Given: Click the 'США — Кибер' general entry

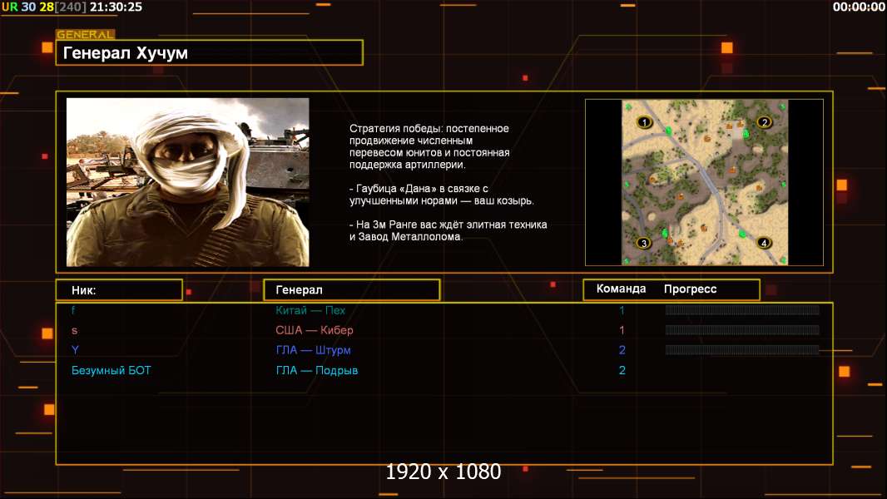Looking at the screenshot, I should click(315, 330).
